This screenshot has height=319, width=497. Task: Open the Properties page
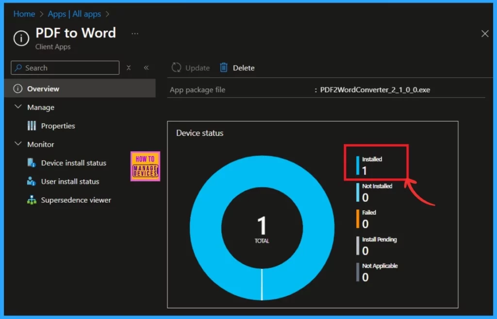tap(58, 126)
